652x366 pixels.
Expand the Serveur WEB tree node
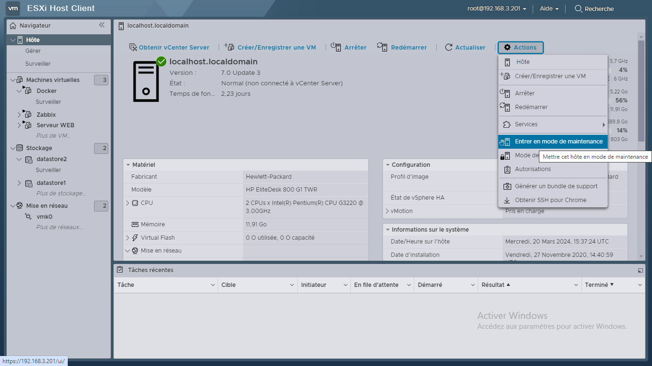pyautogui.click(x=20, y=125)
